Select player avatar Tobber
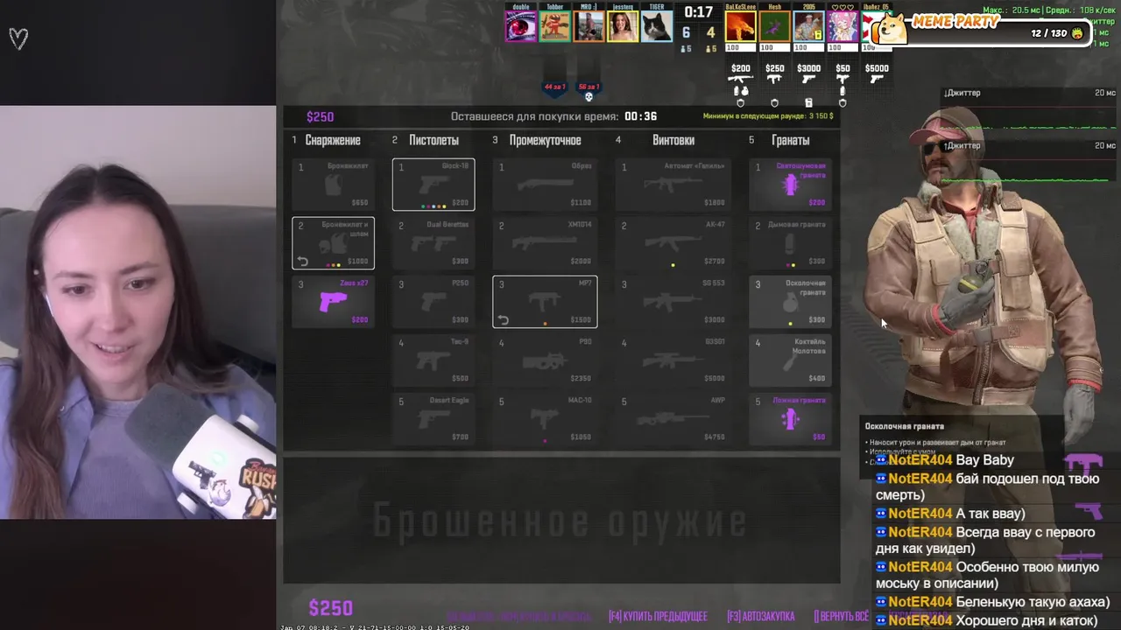Viewport: 1121px width, 630px height. tap(554, 26)
